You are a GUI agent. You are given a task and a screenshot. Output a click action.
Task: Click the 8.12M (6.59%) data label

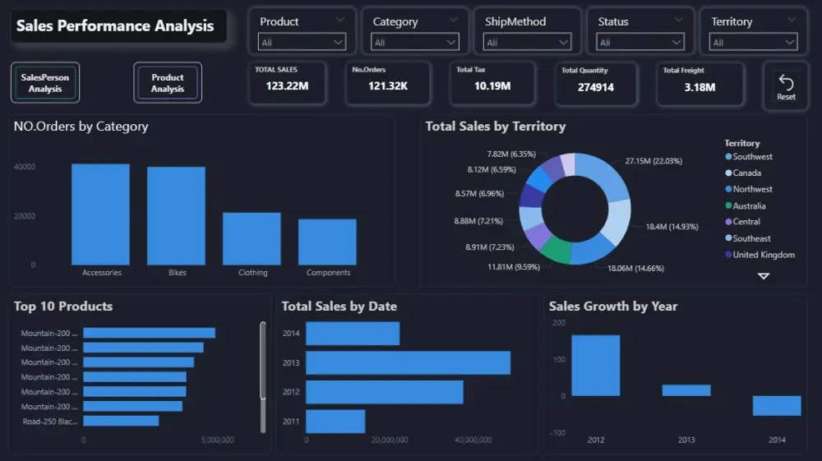pyautogui.click(x=492, y=169)
